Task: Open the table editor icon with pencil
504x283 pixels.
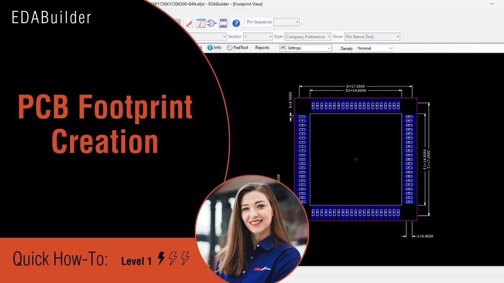Action: tap(201, 23)
